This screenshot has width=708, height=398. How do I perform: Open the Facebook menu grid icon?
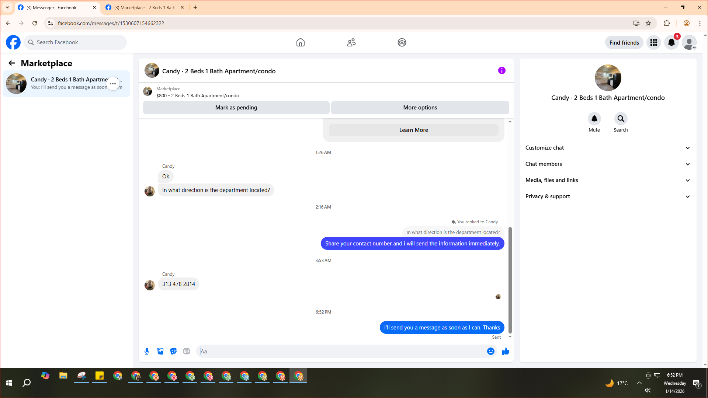point(654,42)
